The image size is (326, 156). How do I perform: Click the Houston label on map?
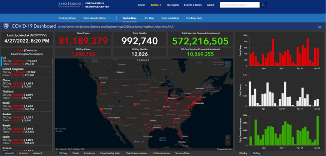tap(157, 127)
